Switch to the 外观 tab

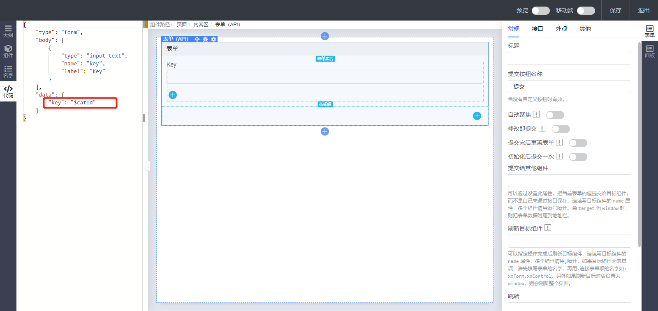561,29
